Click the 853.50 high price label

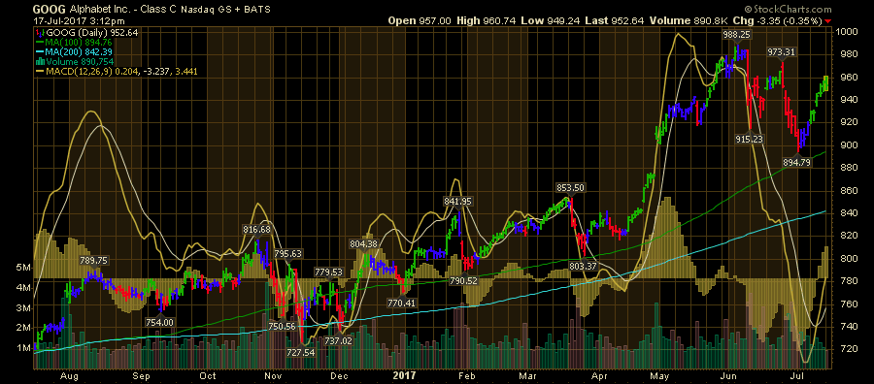569,187
